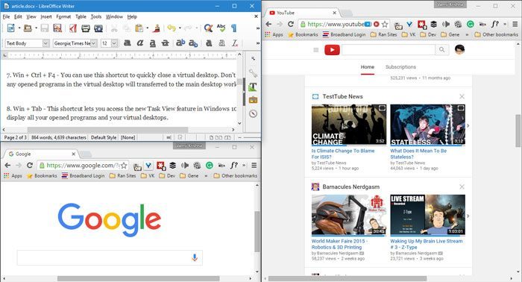Expand Writer formatting toolbar overflow chevron
Image resolution: width=522 pixels, height=282 pixels.
tap(258, 43)
